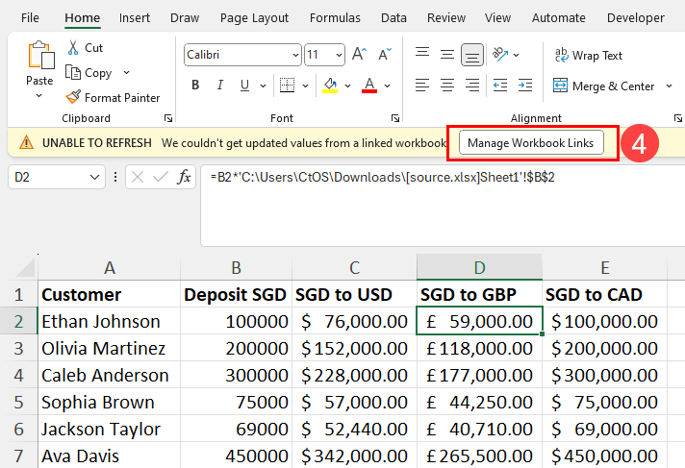Open the Alignment settings dialog launcher
The width and height of the screenshot is (685, 468).
678,118
